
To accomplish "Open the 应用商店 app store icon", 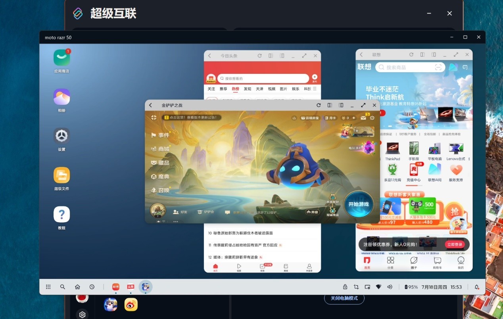I will coord(61,58).
